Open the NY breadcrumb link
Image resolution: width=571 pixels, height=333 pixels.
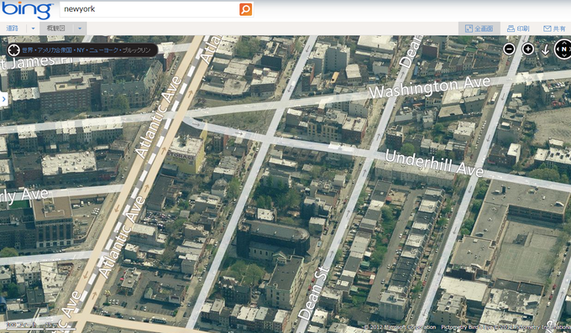click(x=81, y=50)
